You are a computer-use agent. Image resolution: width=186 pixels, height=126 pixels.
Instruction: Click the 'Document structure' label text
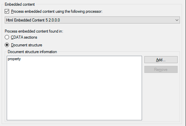[27, 45]
